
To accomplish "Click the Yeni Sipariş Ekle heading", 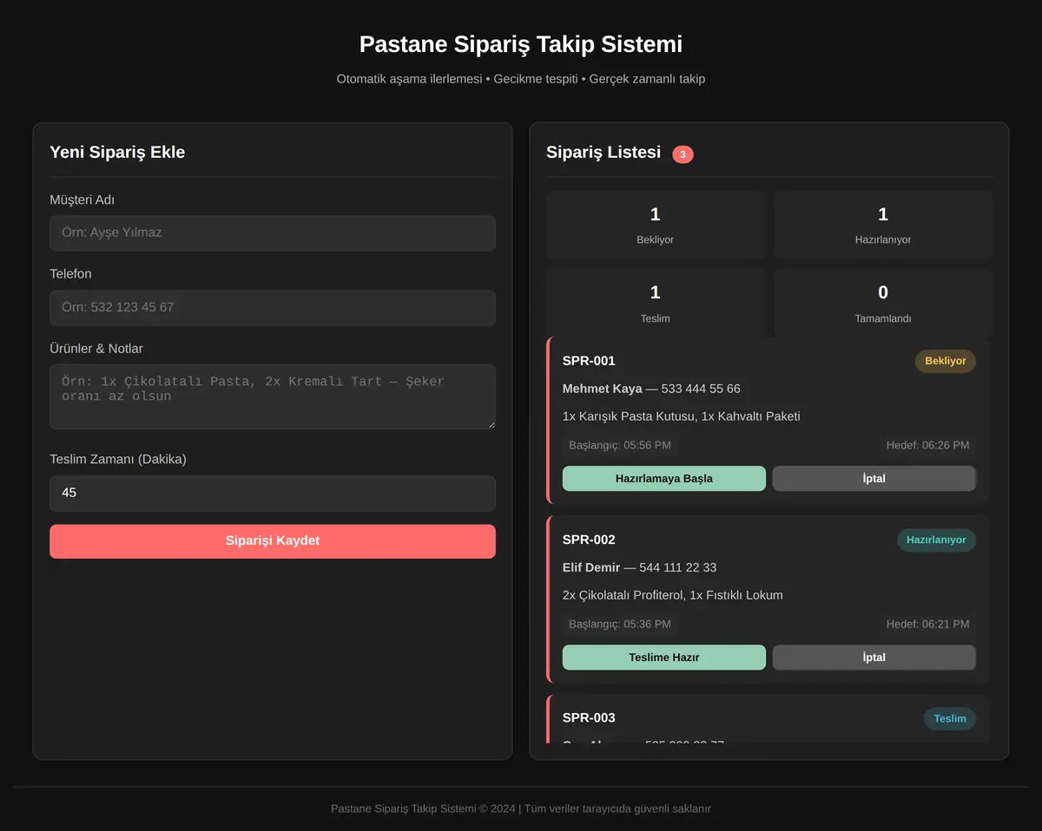I will point(117,152).
